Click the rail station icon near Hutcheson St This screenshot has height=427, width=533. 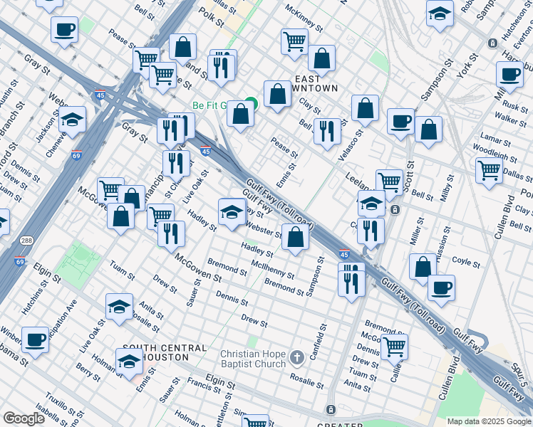pyautogui.click(x=492, y=43)
